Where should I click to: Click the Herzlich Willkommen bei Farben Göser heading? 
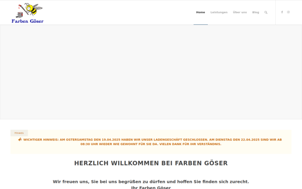pyautogui.click(x=151, y=163)
